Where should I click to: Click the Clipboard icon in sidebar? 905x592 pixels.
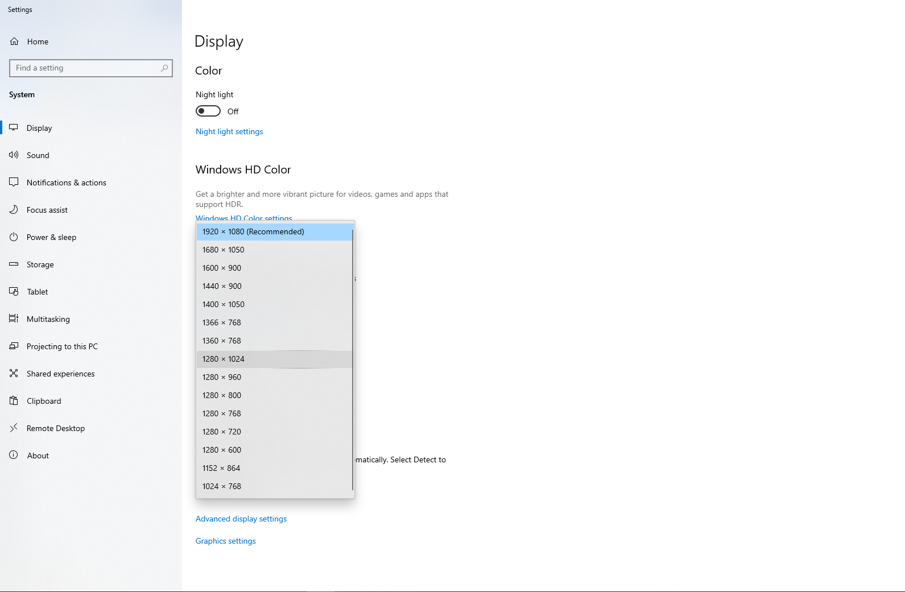(x=14, y=400)
